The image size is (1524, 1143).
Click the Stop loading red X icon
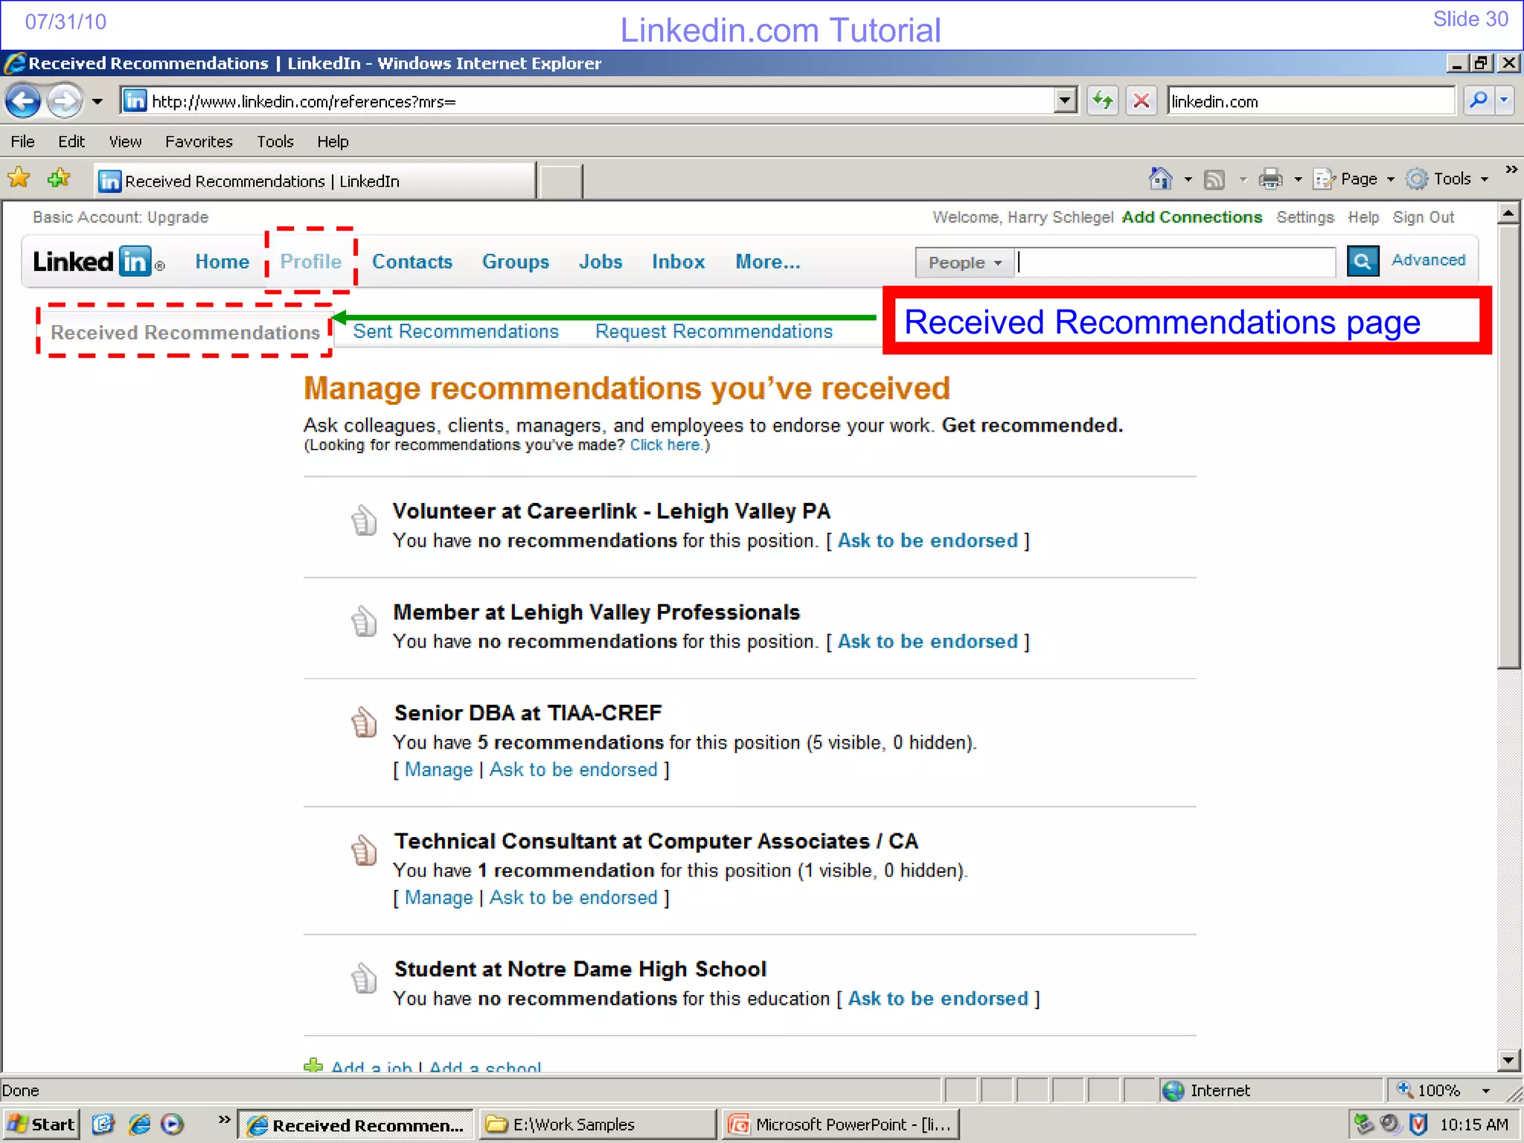tap(1141, 100)
